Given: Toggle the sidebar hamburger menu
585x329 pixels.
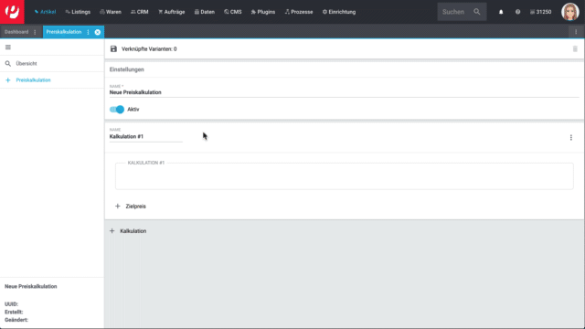Looking at the screenshot, I should point(8,48).
